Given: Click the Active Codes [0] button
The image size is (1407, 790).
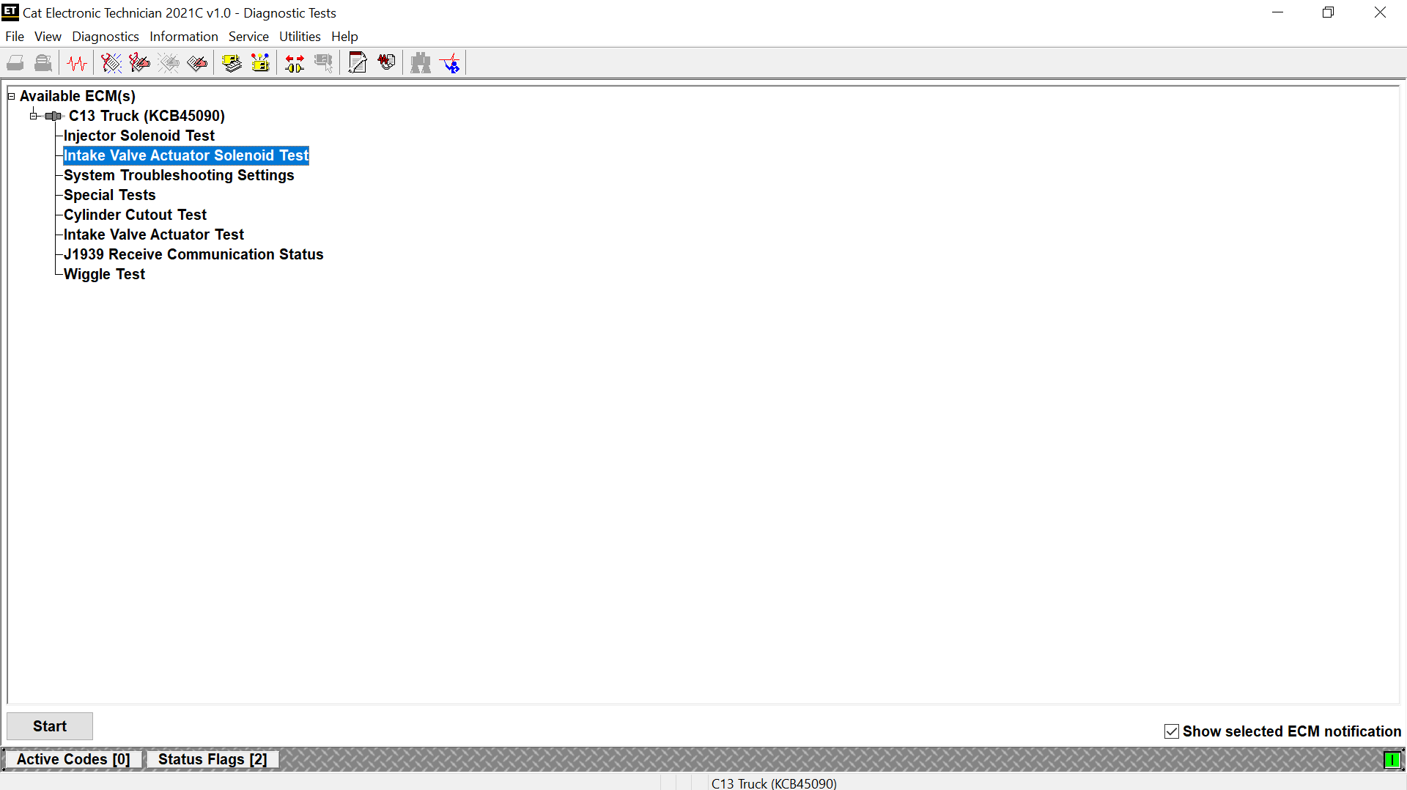Looking at the screenshot, I should coord(73,759).
